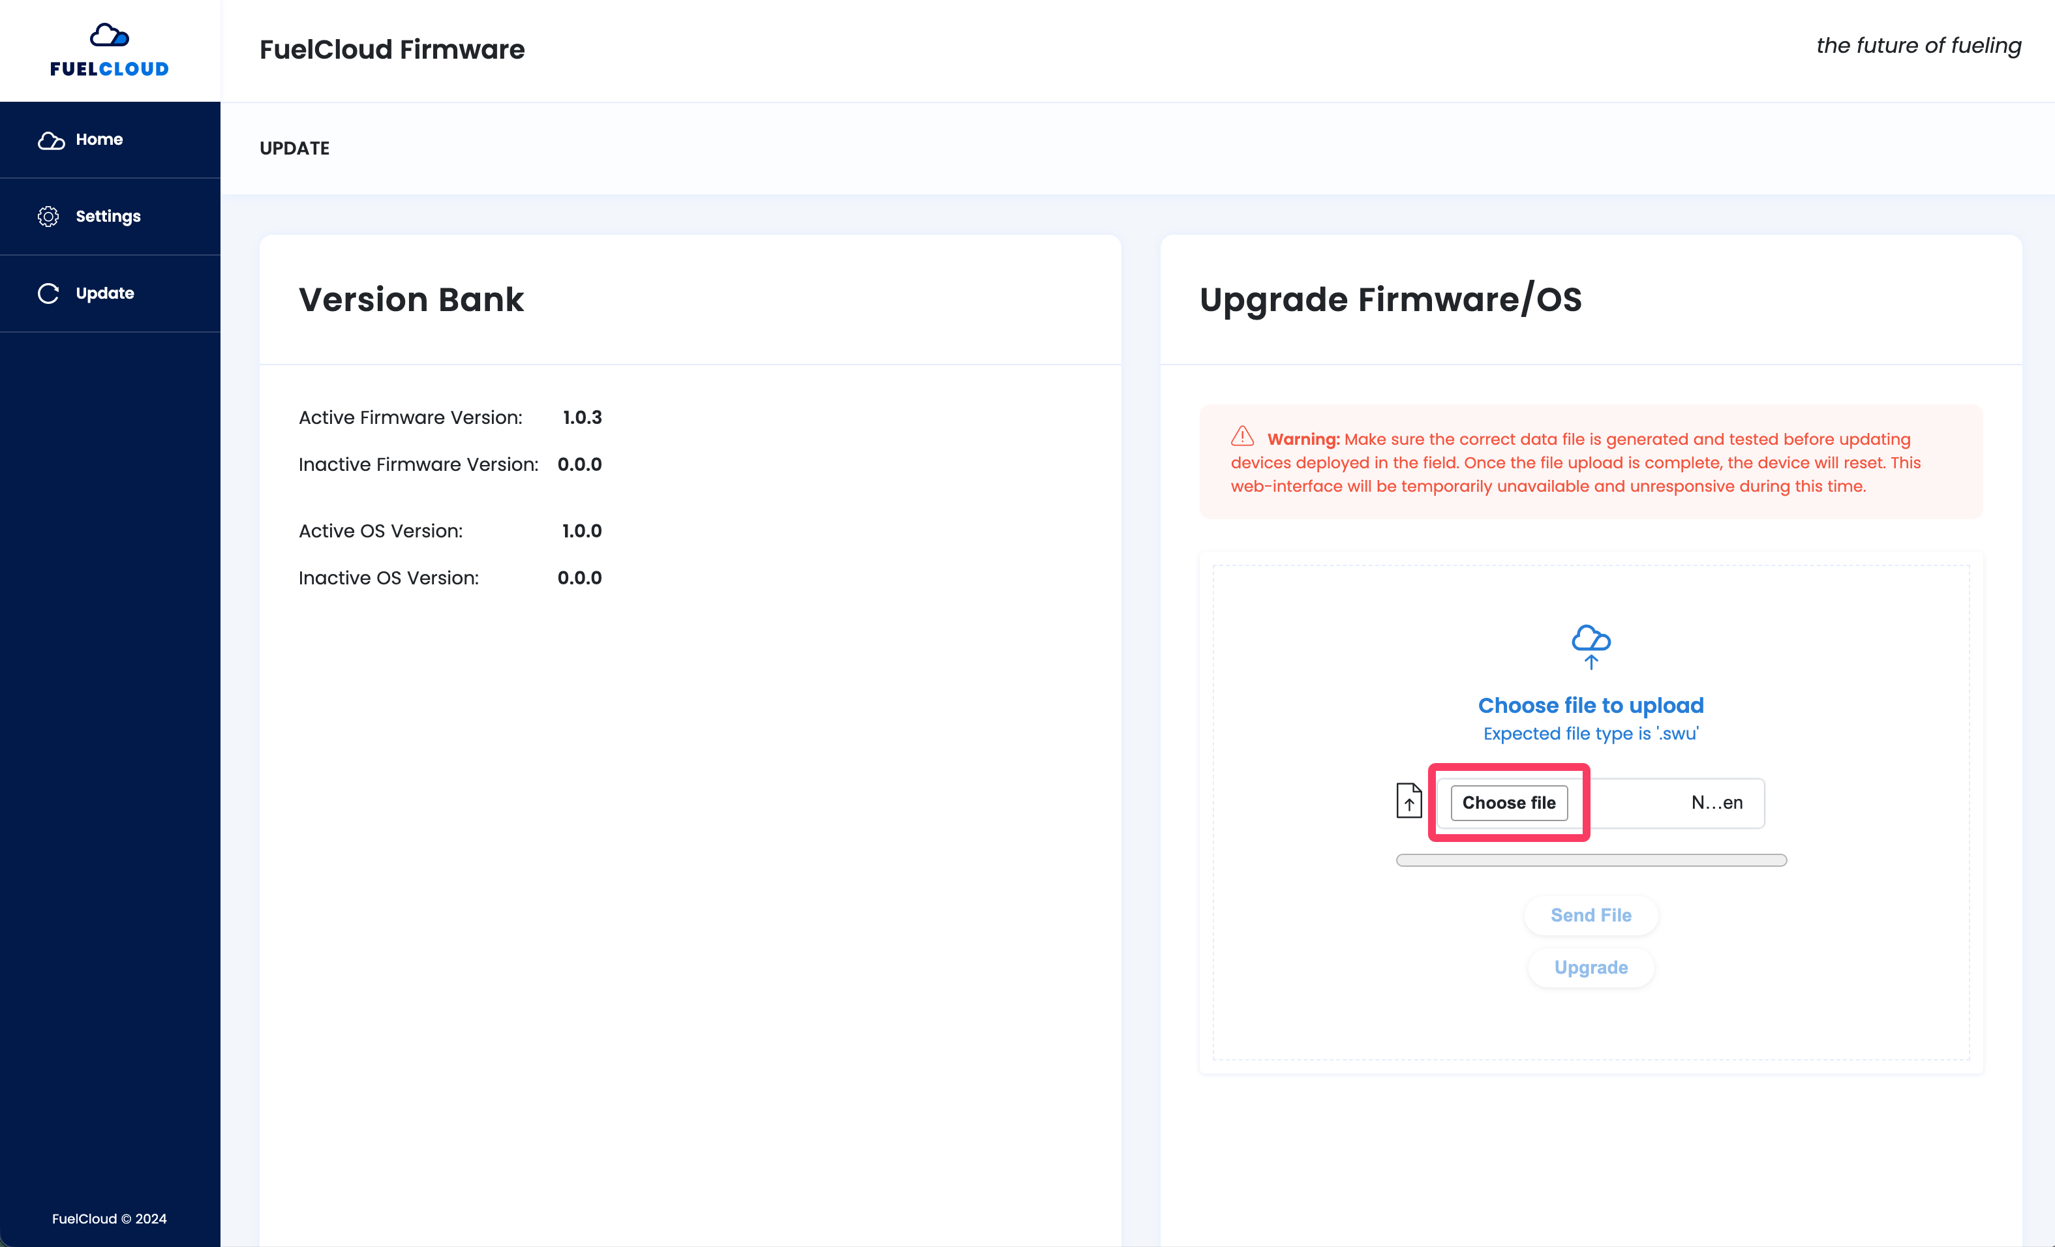Open the Settings menu item
Image resolution: width=2055 pixels, height=1247 pixels.
click(x=110, y=217)
